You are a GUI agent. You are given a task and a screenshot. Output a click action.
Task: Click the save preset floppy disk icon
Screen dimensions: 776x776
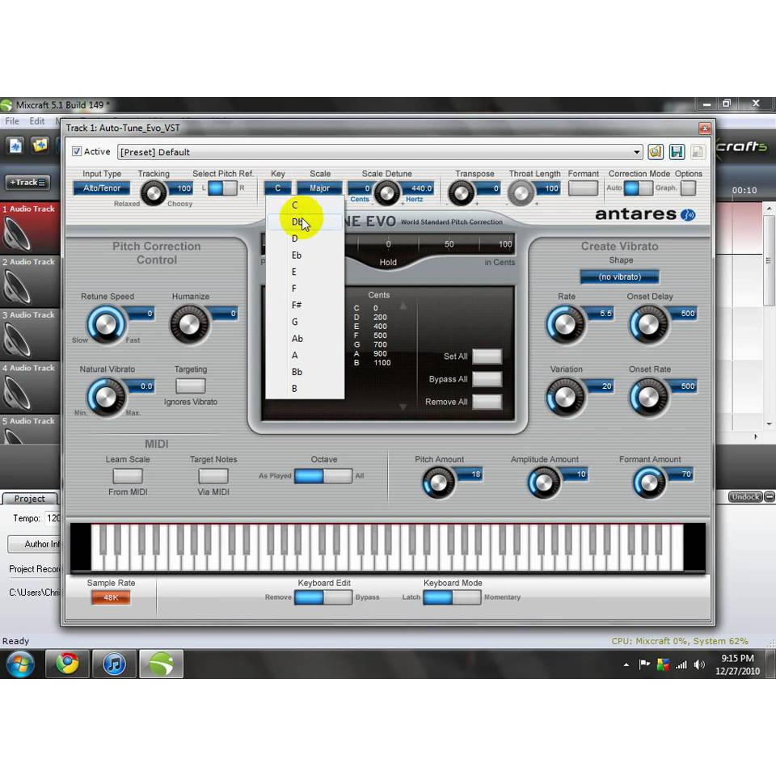[677, 152]
